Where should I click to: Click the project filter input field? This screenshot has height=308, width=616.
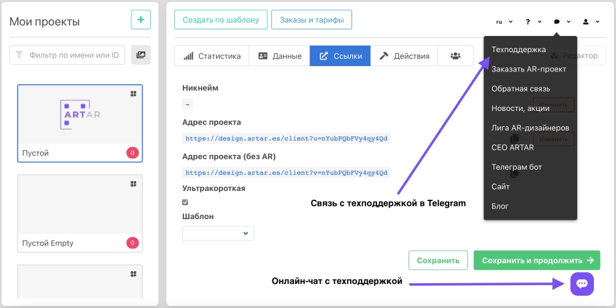tap(68, 55)
